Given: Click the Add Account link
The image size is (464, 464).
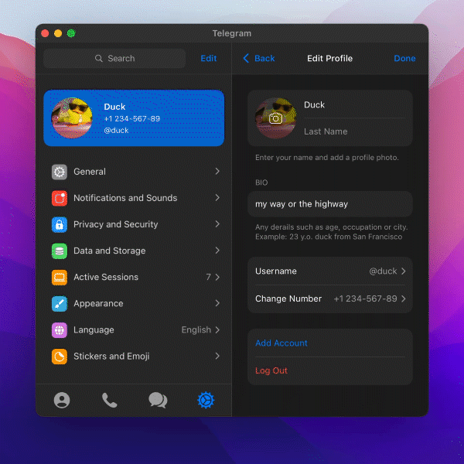Looking at the screenshot, I should (281, 343).
